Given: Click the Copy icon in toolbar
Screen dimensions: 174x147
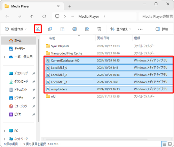Looking at the screenshot, I should [50, 29].
